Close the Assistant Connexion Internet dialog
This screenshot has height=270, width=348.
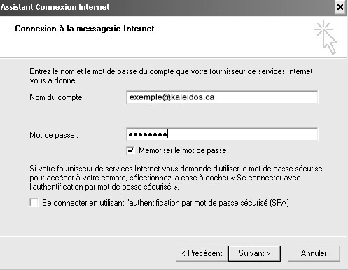pos(340,7)
